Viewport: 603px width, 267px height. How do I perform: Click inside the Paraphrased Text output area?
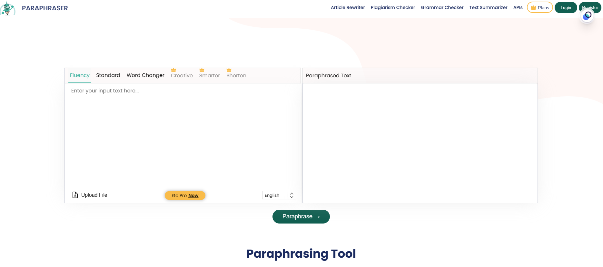tap(420, 143)
